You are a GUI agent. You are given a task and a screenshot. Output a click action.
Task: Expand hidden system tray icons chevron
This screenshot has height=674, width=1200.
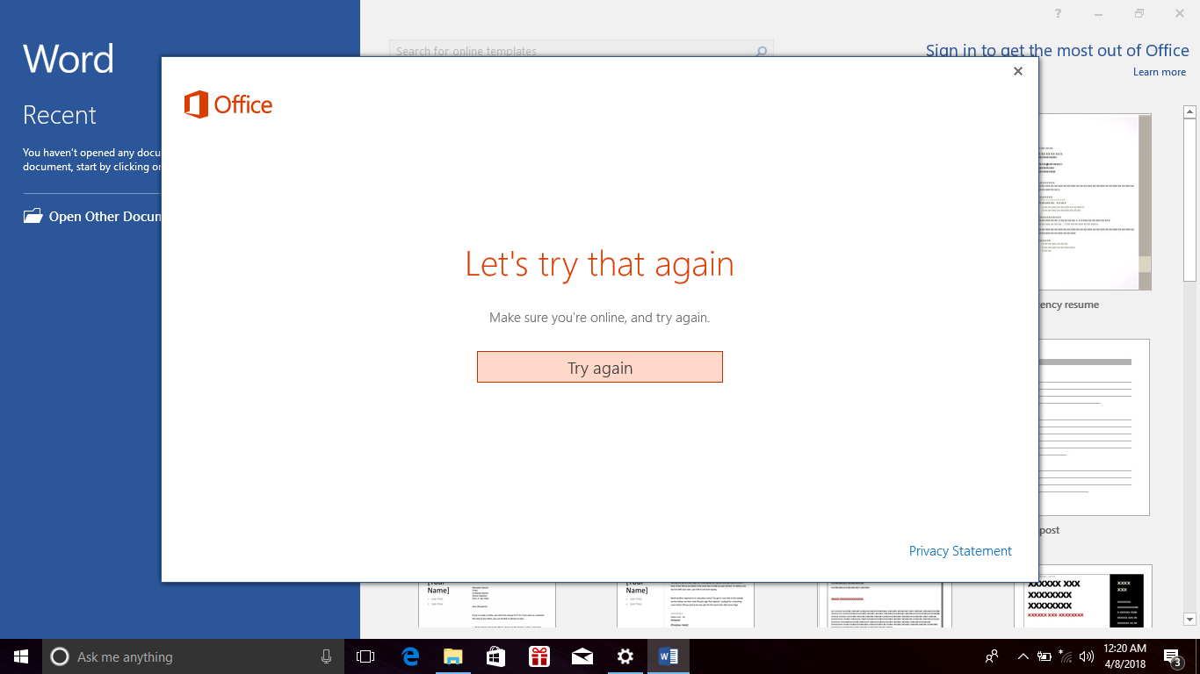pyautogui.click(x=1023, y=656)
